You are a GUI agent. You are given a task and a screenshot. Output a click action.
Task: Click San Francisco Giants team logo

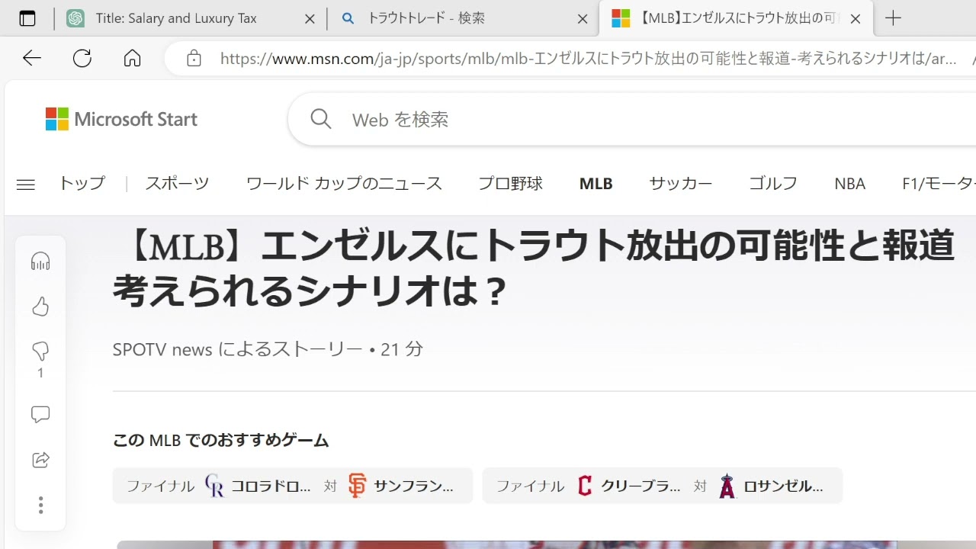[357, 486]
